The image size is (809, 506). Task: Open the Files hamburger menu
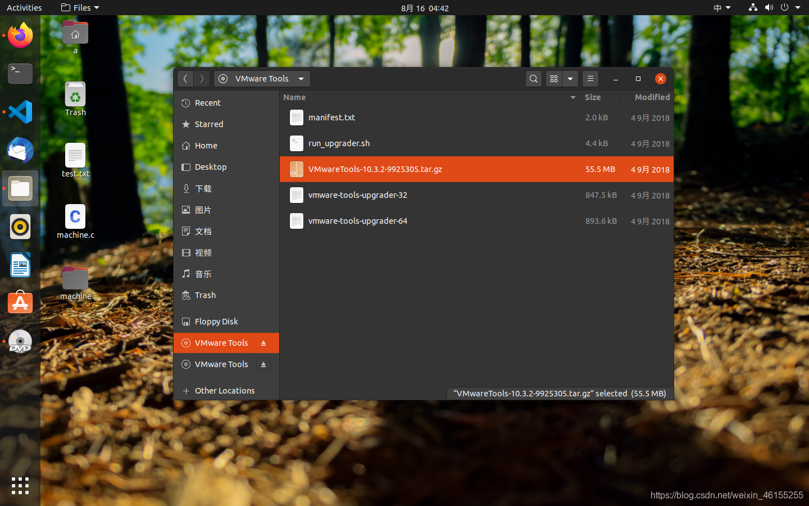(590, 79)
